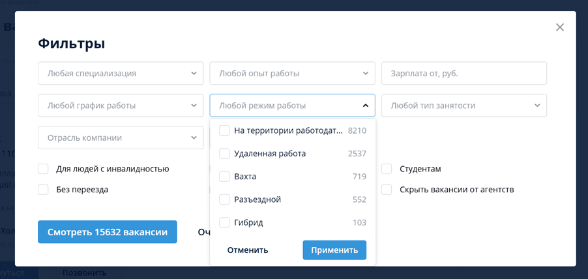Collapse the «Любой режим работы» dropdown
This screenshot has height=279, width=588.
292,106
